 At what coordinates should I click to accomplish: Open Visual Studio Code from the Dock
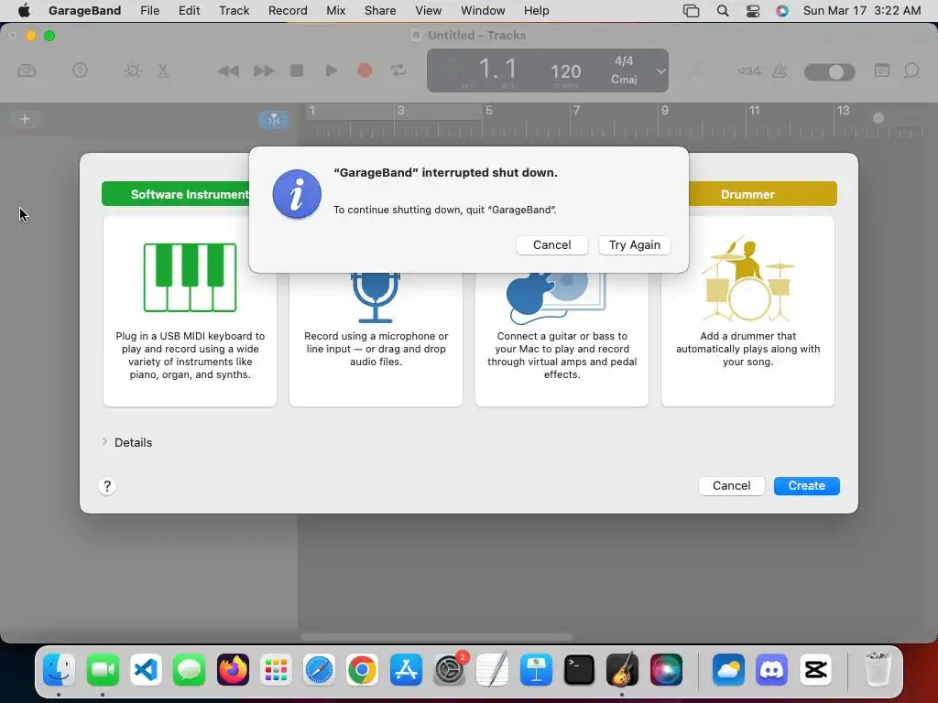(146, 669)
